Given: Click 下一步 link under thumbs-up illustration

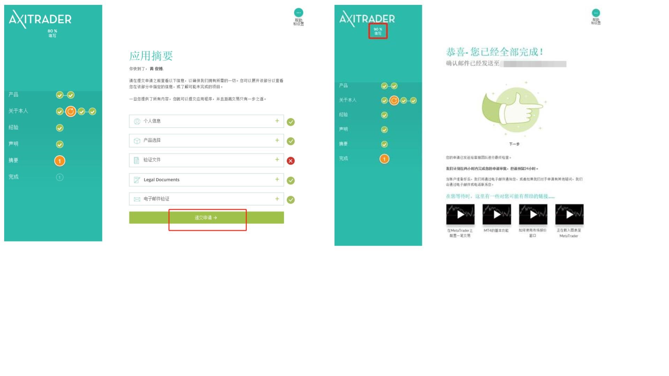Looking at the screenshot, I should 514,144.
